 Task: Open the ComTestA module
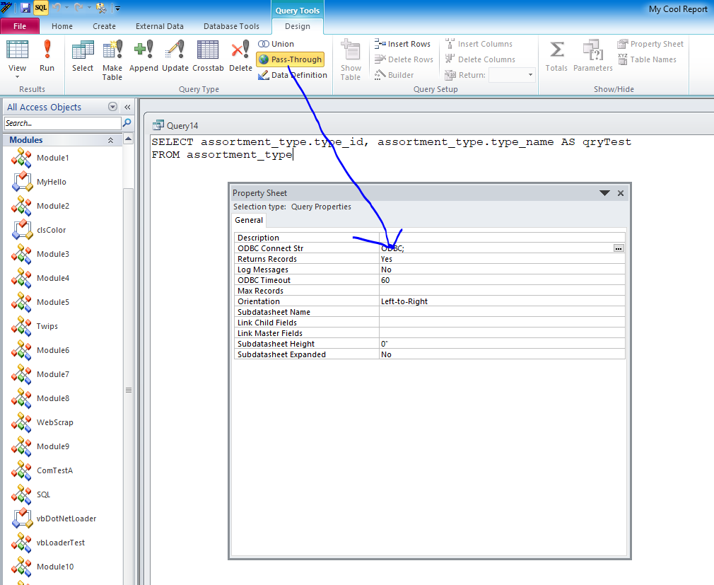[x=54, y=470]
